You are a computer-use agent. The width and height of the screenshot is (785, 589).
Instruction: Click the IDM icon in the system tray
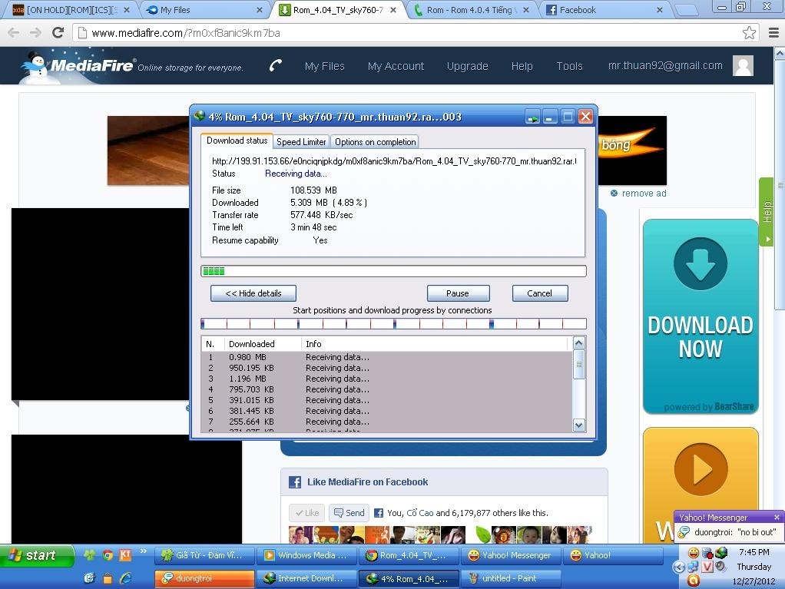721,553
